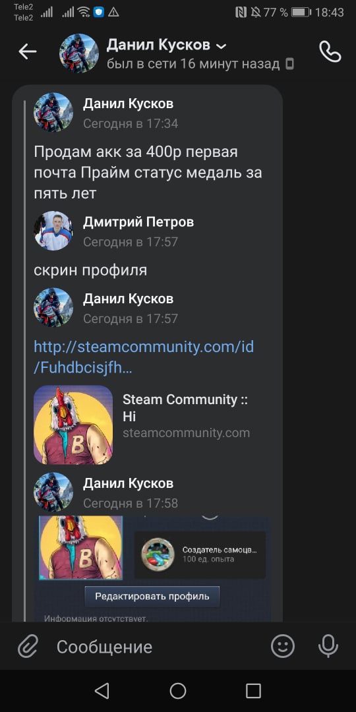Tap the Редактировать профиль button in screenshot
This screenshot has width=356, height=712.
click(152, 596)
